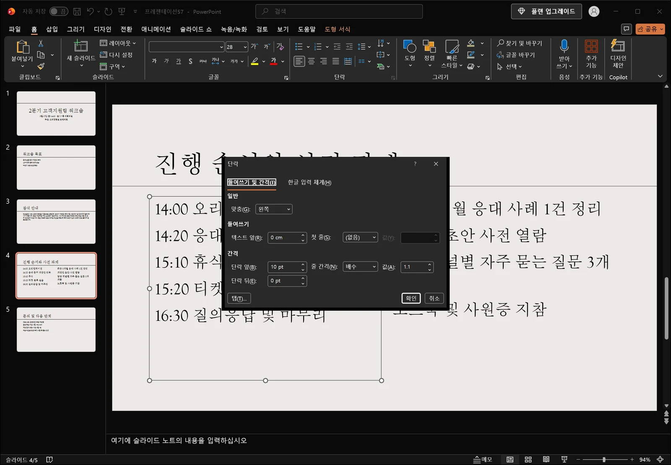Apply strikethrough formatting

(203, 61)
